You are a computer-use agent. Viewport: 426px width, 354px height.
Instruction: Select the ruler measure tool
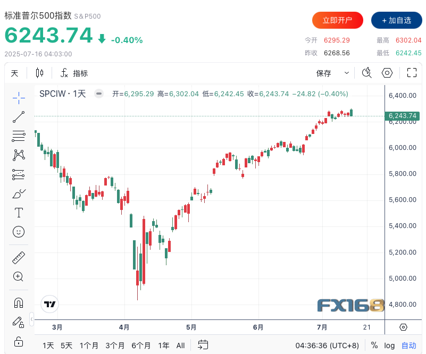(19, 257)
